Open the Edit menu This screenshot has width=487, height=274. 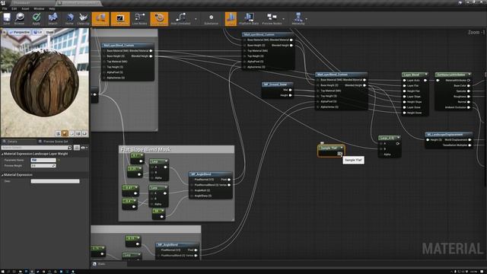tap(14, 8)
